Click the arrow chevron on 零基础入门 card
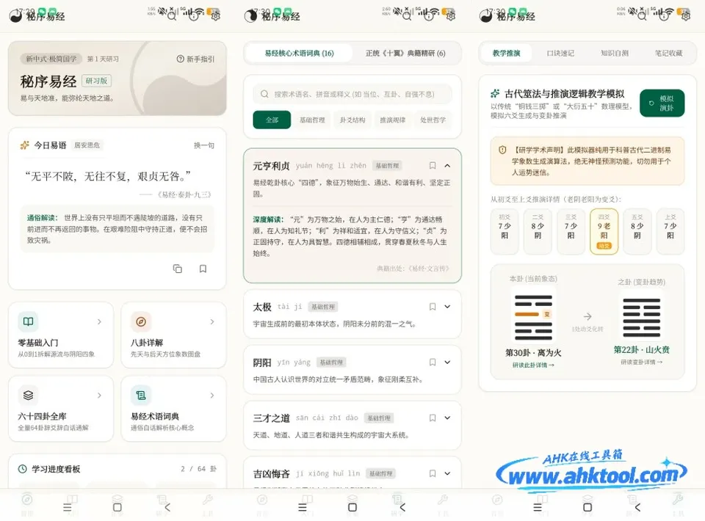Image resolution: width=705 pixels, height=521 pixels. pyautogui.click(x=99, y=321)
